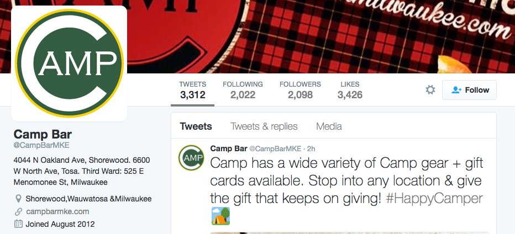Click the calendar icon next to Joined August 2012

coord(18,224)
